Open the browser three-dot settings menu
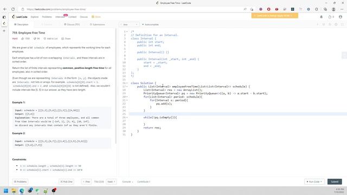This screenshot has width=347, height=195. pos(342,9)
